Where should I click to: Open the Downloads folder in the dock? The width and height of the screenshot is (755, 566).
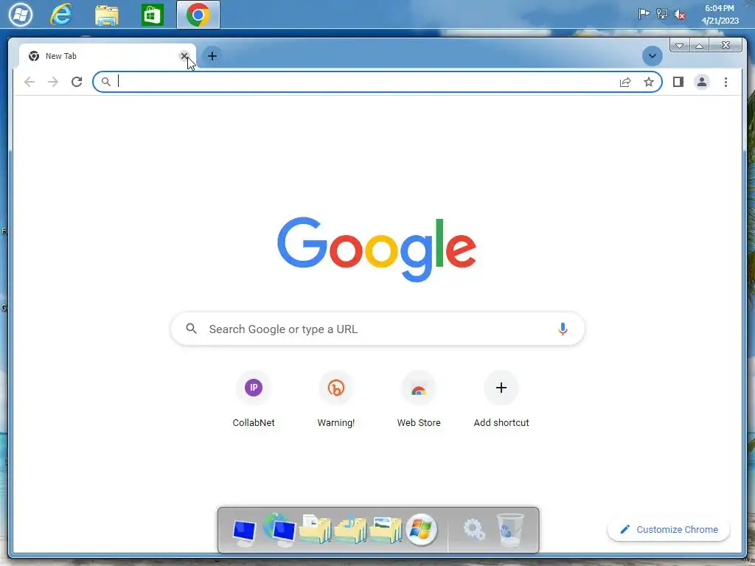350,529
